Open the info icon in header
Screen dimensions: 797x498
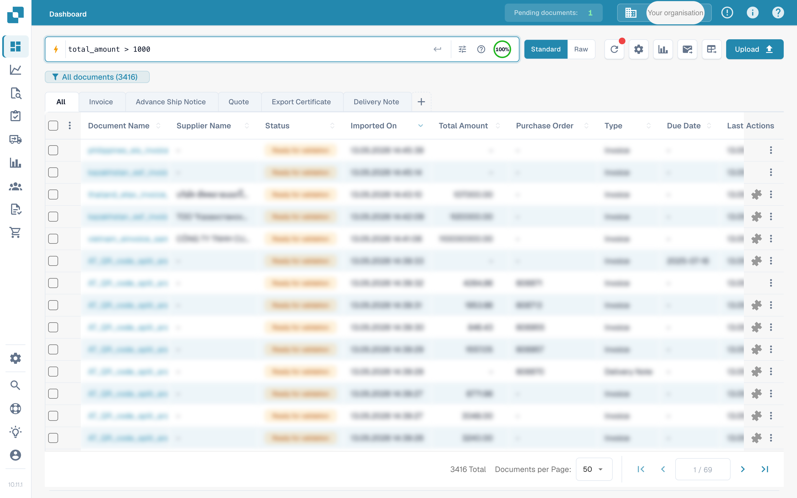pyautogui.click(x=752, y=13)
